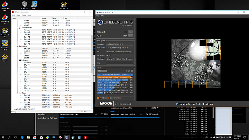Open the clock and date in system tray
The image size is (249, 140).
click(238, 138)
